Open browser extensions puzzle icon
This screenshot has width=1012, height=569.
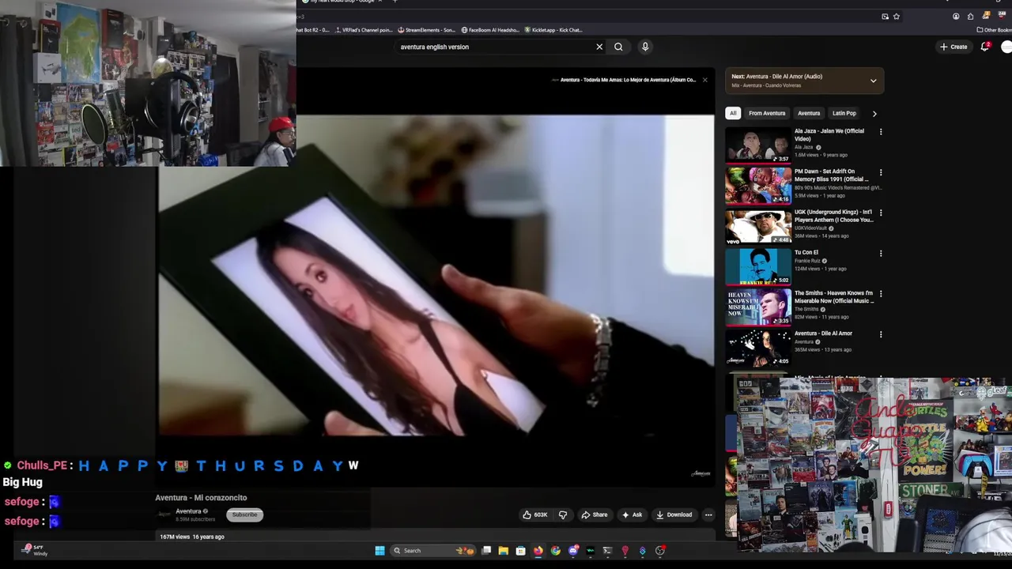click(x=970, y=16)
